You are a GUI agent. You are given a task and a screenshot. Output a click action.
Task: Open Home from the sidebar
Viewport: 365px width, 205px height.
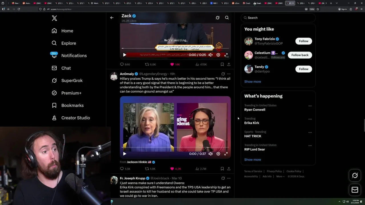point(62,31)
